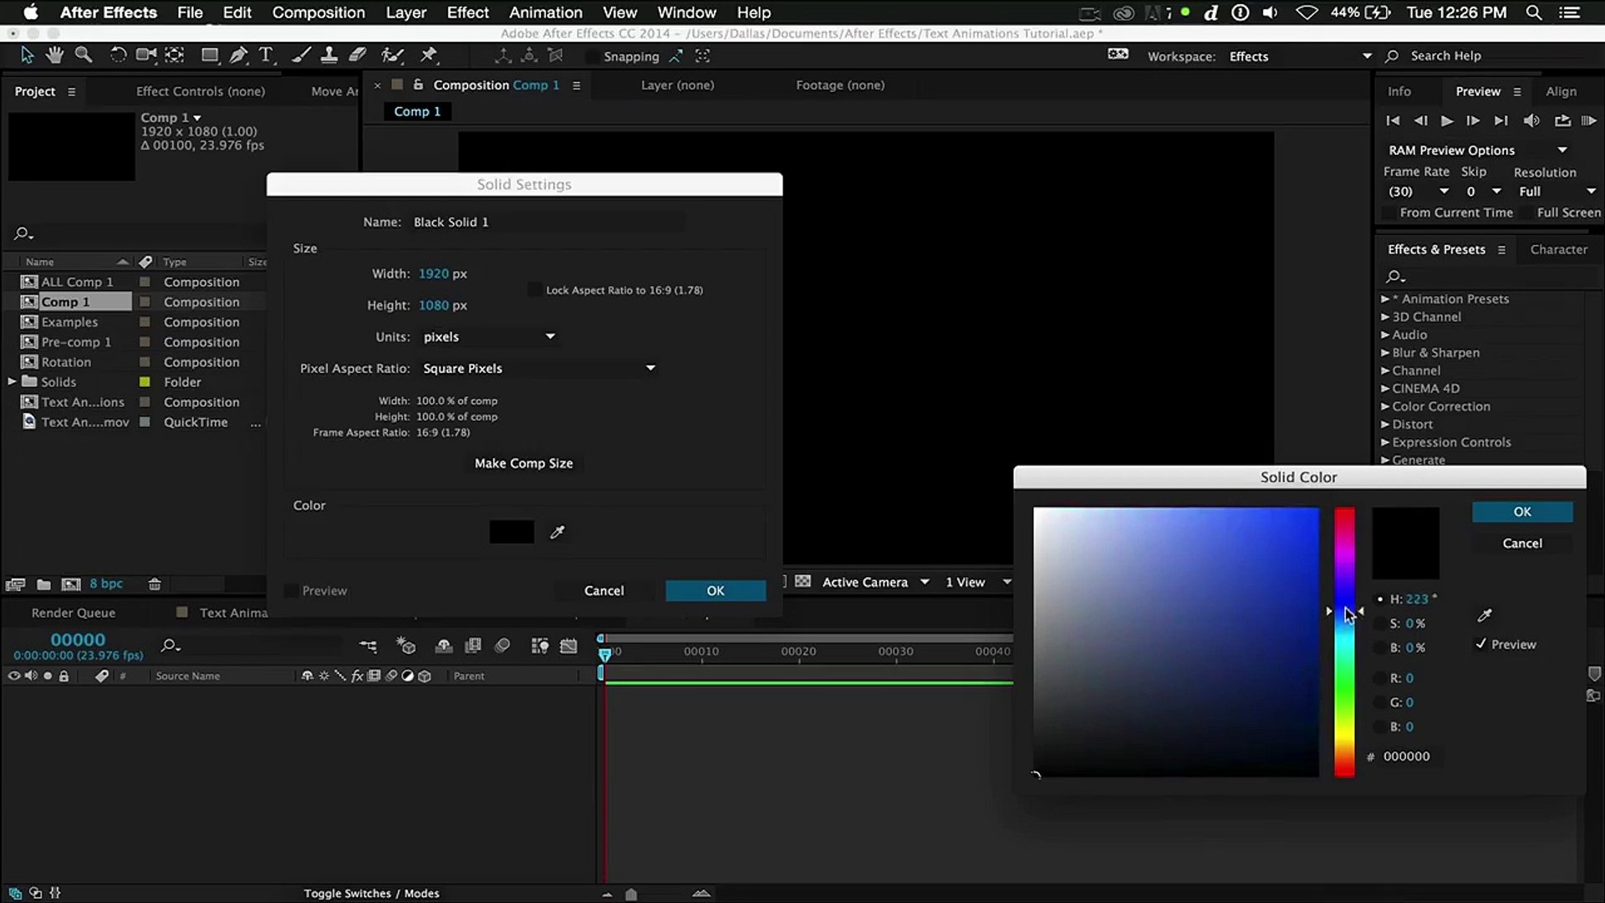Select the Pen tool in toolbar
This screenshot has height=903, width=1605.
(238, 55)
